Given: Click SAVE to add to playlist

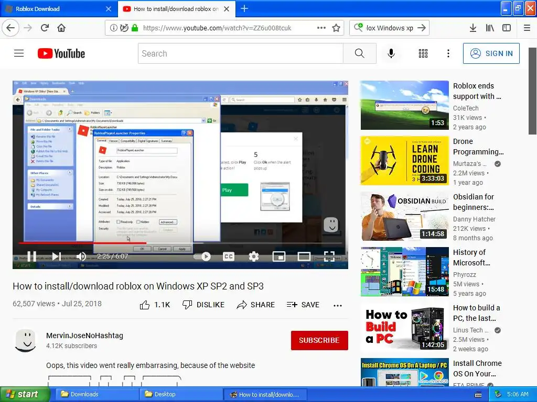Looking at the screenshot, I should [303, 305].
